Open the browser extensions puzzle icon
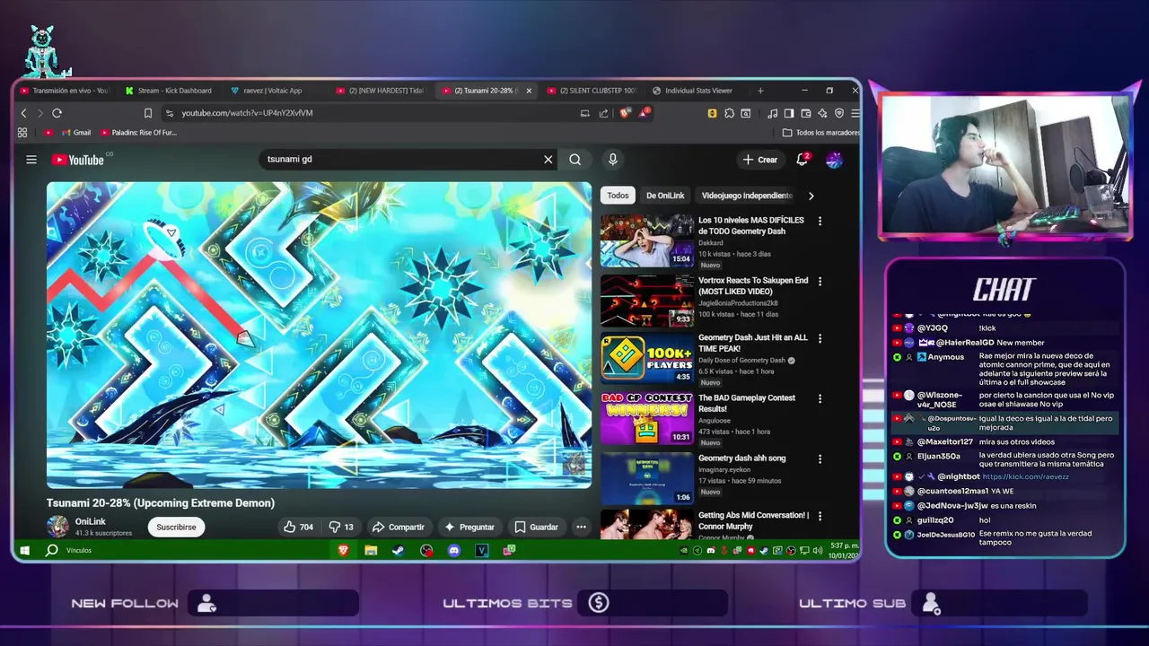This screenshot has width=1149, height=646. (x=730, y=113)
